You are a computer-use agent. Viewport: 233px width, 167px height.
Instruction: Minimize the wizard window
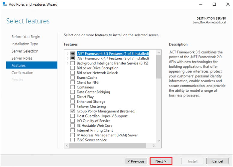coord(201,4)
